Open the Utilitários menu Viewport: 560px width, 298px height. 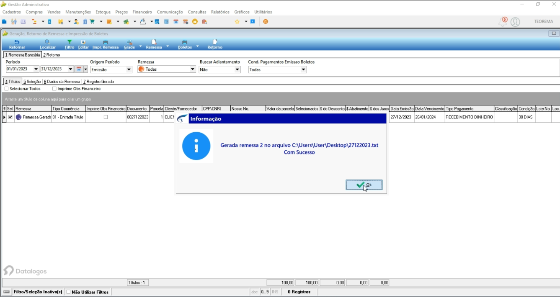tap(263, 12)
